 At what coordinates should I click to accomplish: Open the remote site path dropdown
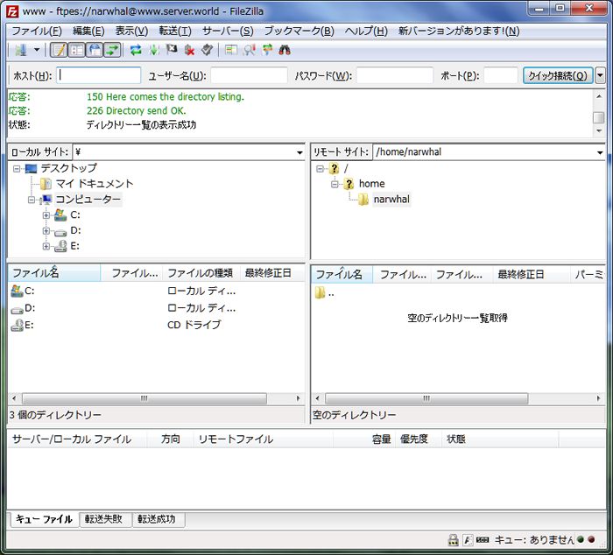pyautogui.click(x=600, y=152)
